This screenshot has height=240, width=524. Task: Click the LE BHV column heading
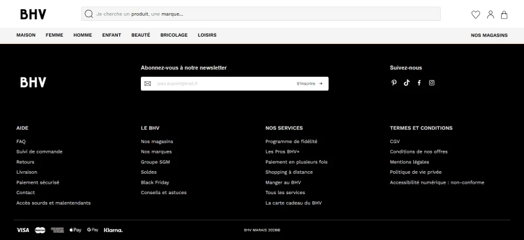point(150,128)
